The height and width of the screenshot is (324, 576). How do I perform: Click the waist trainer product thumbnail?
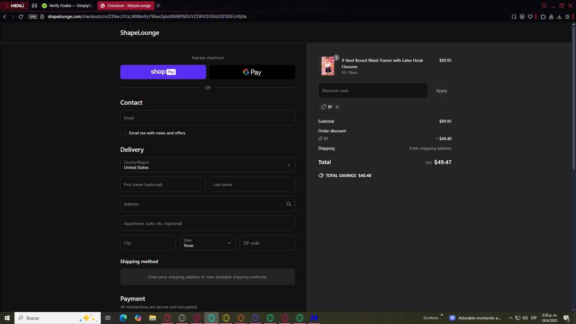tap(328, 66)
